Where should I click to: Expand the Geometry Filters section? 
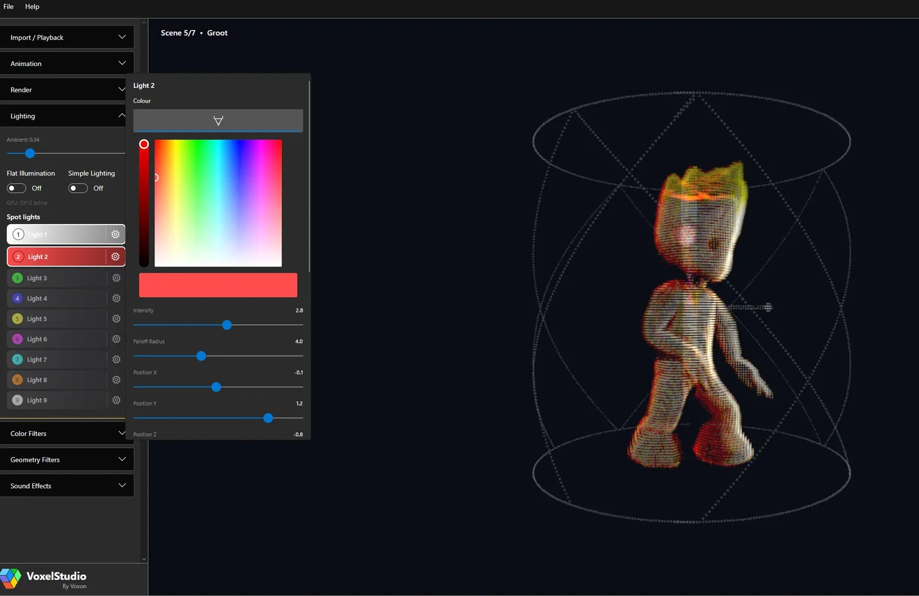click(x=67, y=459)
